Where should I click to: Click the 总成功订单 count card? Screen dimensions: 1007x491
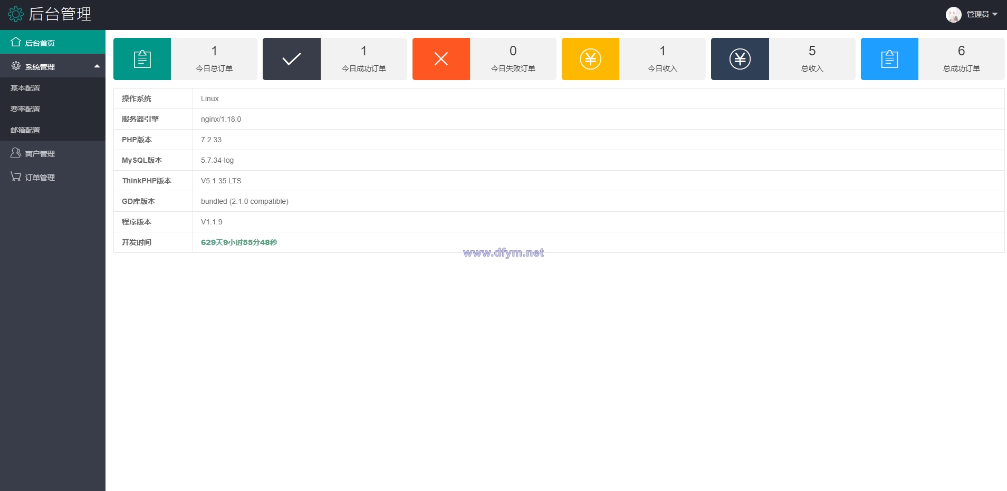[961, 59]
